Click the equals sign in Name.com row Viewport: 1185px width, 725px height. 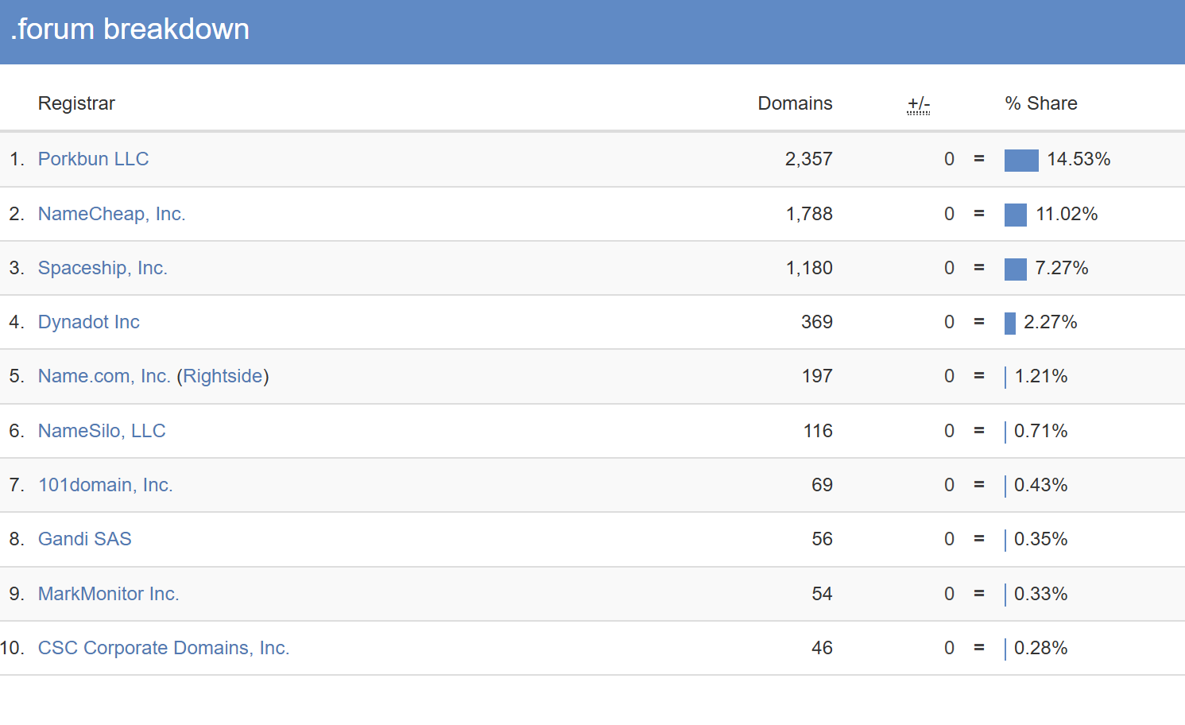coord(979,376)
